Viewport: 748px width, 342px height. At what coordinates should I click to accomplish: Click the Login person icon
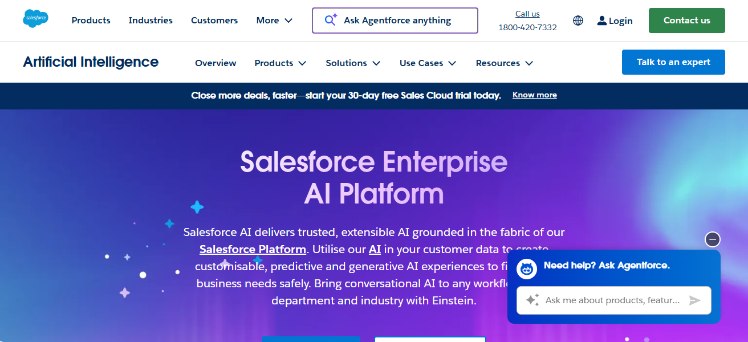(601, 21)
